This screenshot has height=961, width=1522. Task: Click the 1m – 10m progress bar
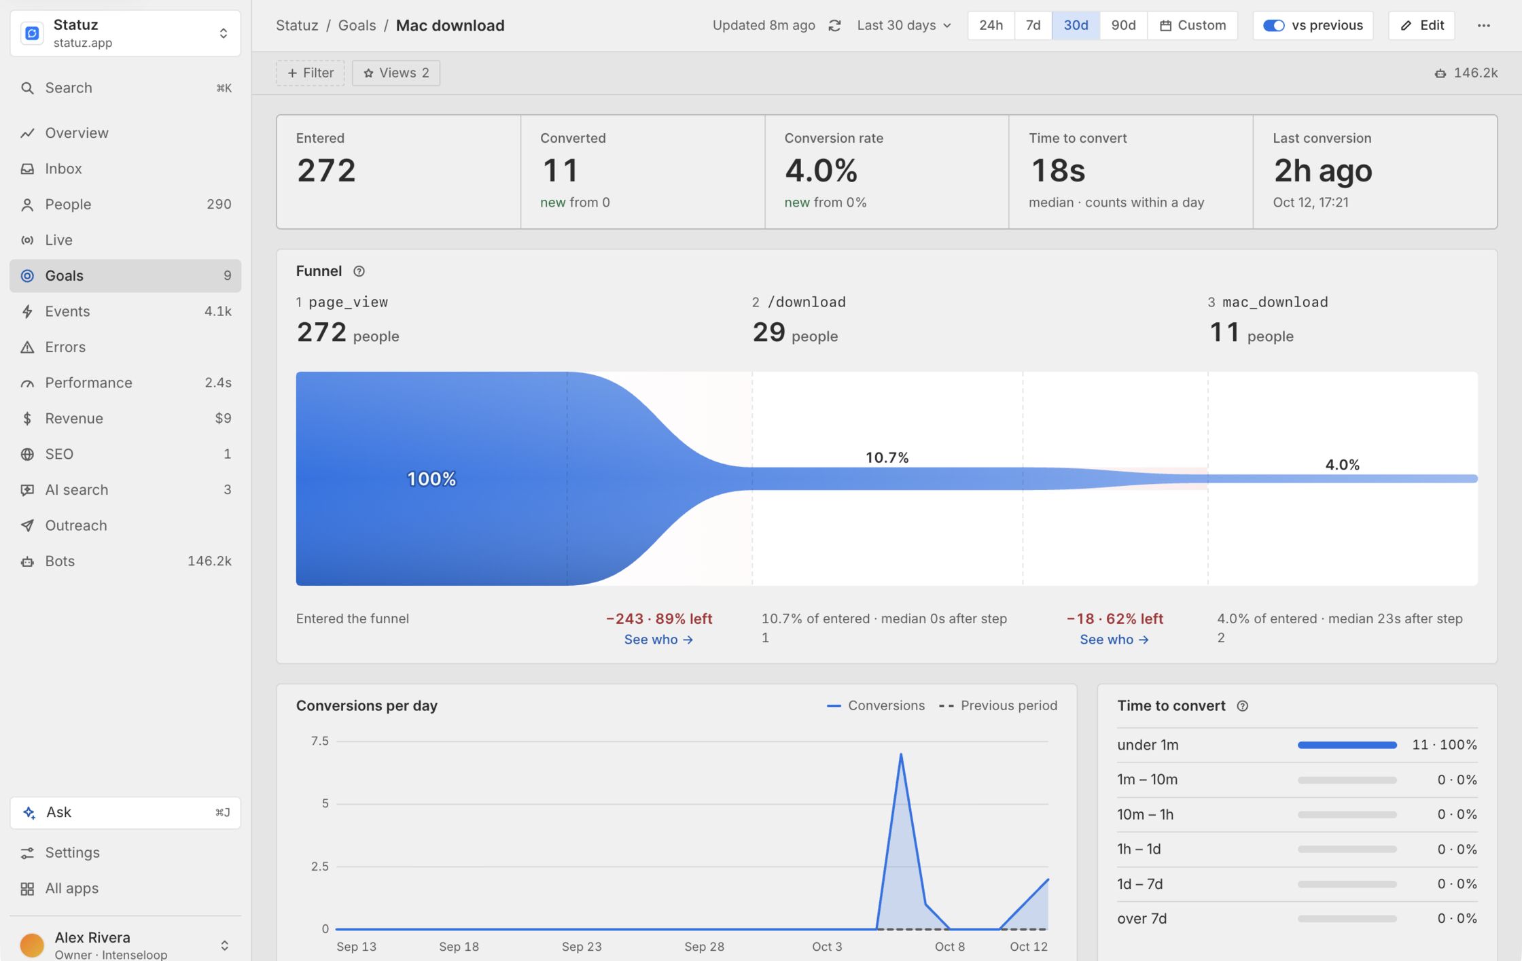tap(1347, 780)
